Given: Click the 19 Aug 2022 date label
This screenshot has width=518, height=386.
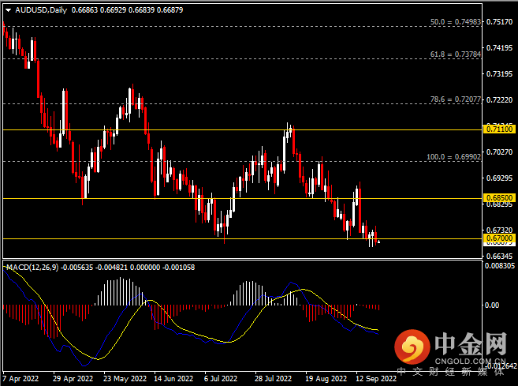Looking at the screenshot, I should [x=326, y=378].
